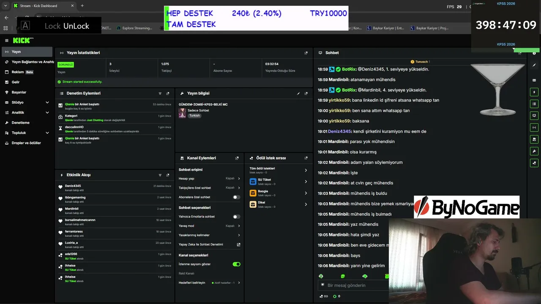Go back using the browser back arrow
This screenshot has height=304, width=541.
pos(6,18)
